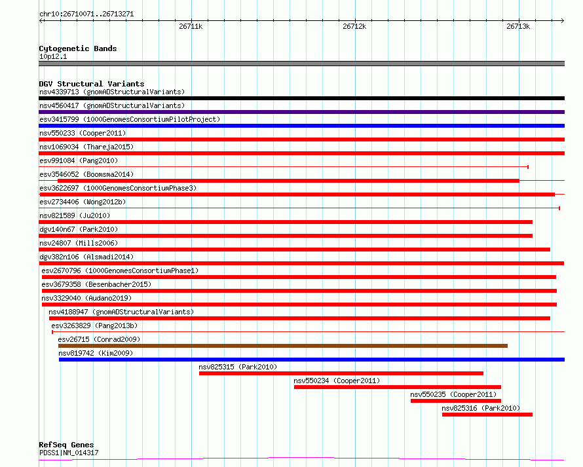Viewport: 583px width, 467px height.
Task: Open nsv3329040 (Audano2019) variant
Action: 86,298
